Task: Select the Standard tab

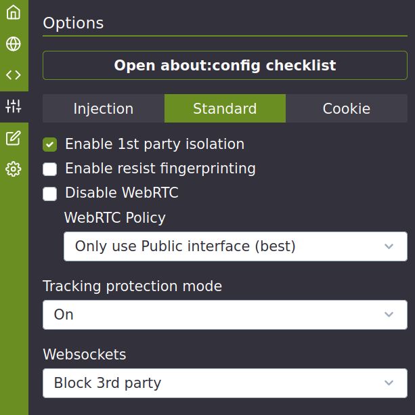Action: [x=225, y=108]
